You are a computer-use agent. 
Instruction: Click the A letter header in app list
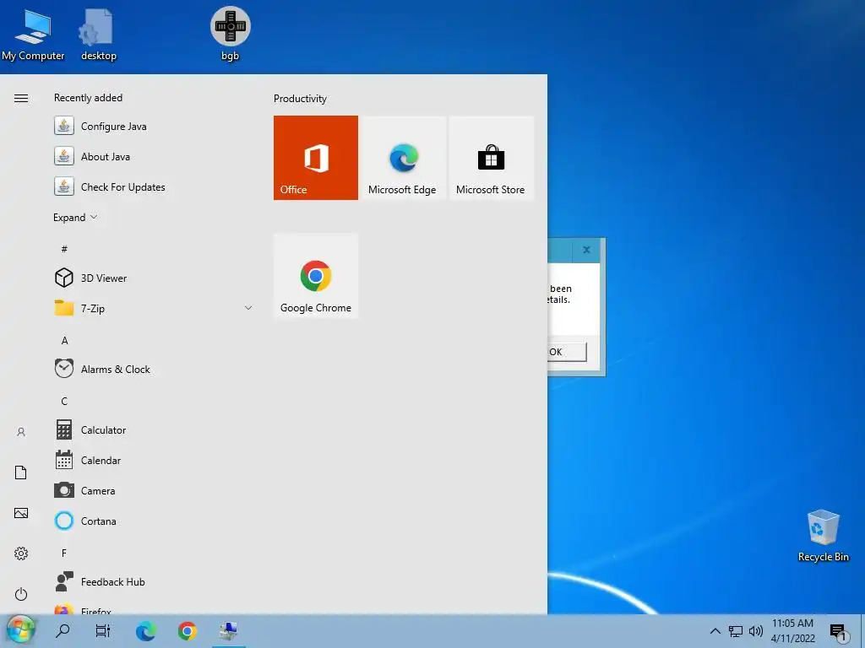(64, 341)
